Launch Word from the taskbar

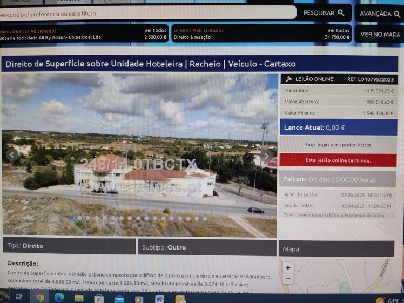click(x=159, y=299)
